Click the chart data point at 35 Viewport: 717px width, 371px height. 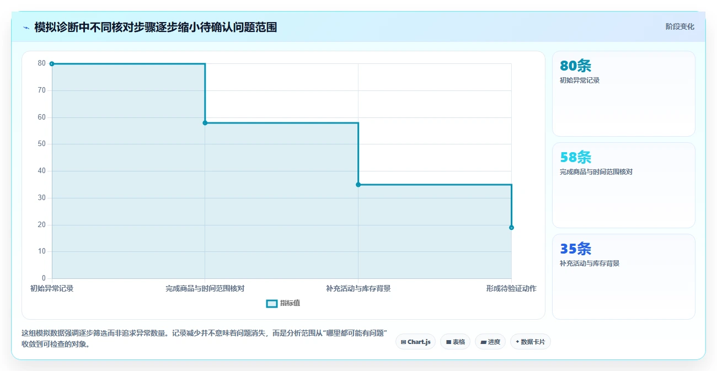(x=358, y=185)
